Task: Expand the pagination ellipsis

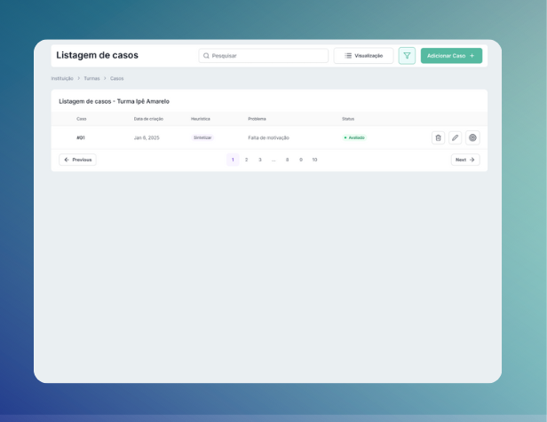Action: coord(273,160)
